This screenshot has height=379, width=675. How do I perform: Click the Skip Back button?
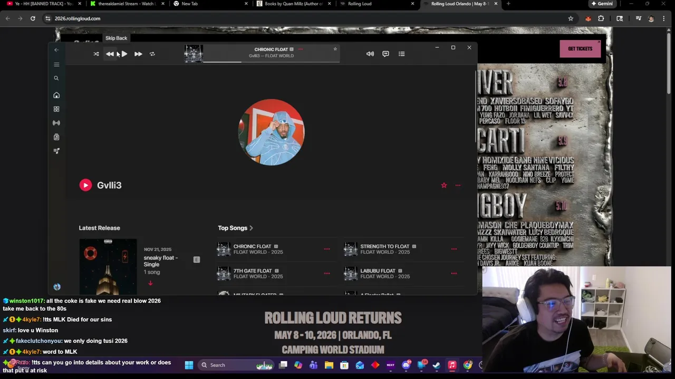point(110,54)
